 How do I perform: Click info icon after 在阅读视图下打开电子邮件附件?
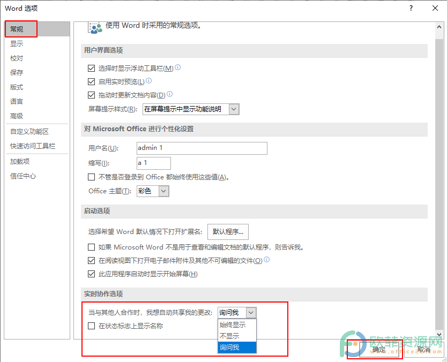click(x=266, y=260)
